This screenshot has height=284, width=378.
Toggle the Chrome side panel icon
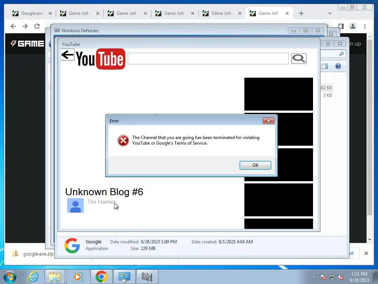[x=341, y=26]
